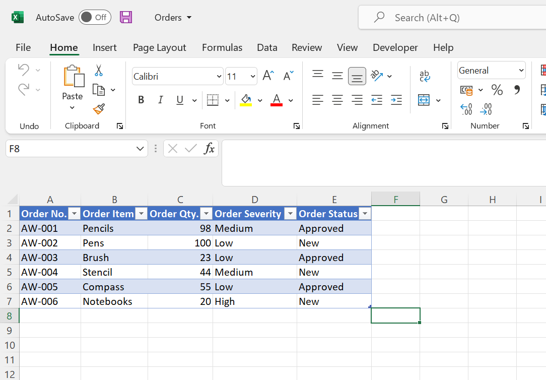
Task: Toggle Bold formatting
Action: click(x=141, y=100)
